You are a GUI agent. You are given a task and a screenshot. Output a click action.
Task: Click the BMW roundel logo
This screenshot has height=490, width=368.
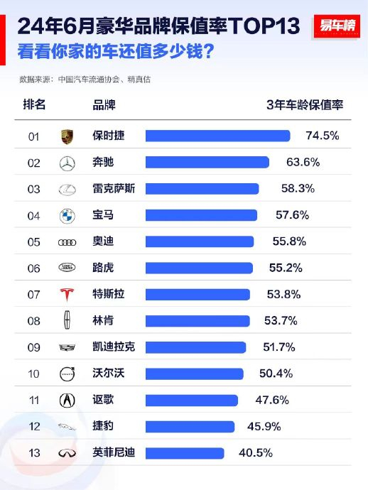point(67,216)
